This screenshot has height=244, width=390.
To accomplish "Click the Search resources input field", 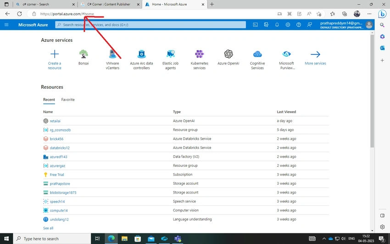I will pyautogui.click(x=150, y=25).
